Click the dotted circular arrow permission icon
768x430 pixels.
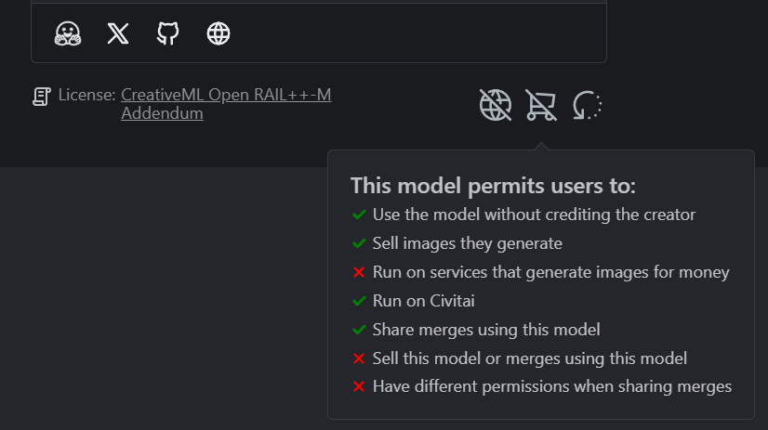(588, 106)
